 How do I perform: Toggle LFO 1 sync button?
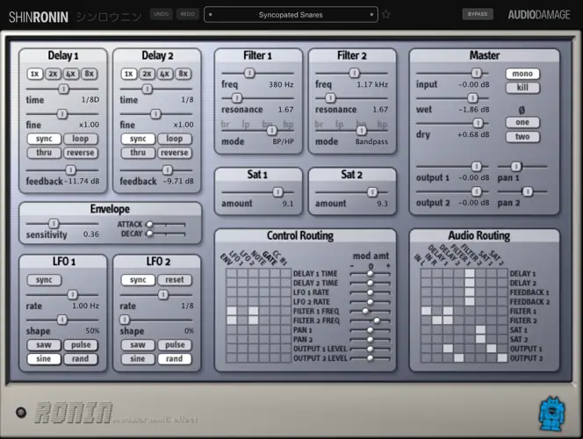[44, 280]
